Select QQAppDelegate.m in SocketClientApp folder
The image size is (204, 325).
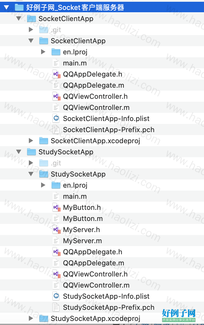coord(94,85)
